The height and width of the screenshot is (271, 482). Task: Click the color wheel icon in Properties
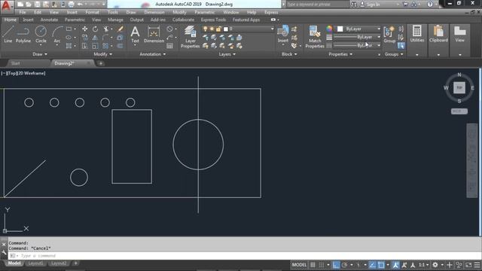[329, 29]
